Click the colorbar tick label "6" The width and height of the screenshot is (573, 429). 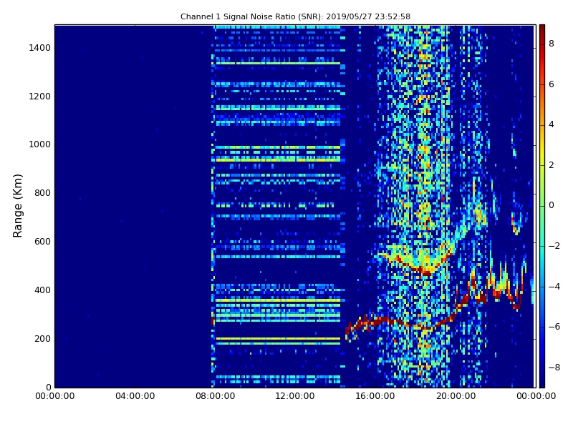552,84
